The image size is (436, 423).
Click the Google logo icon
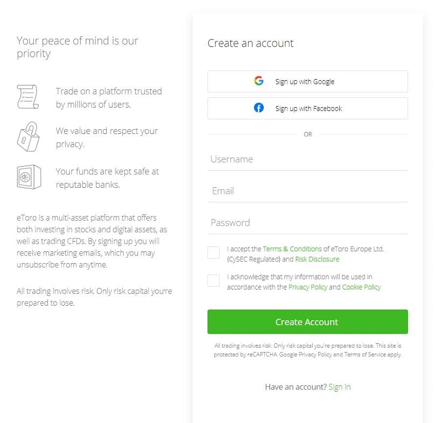click(258, 81)
